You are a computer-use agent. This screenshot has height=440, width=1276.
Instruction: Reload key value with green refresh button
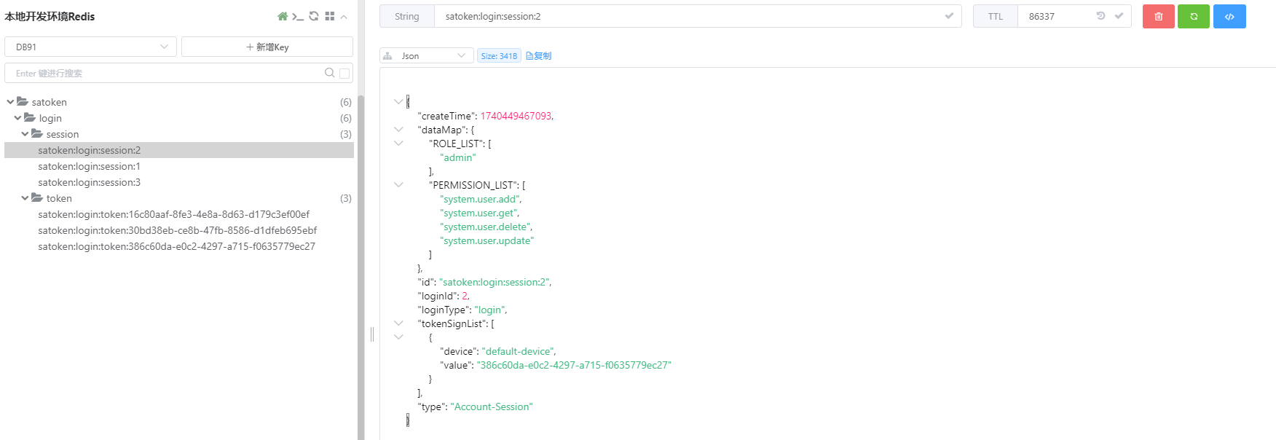point(1193,16)
